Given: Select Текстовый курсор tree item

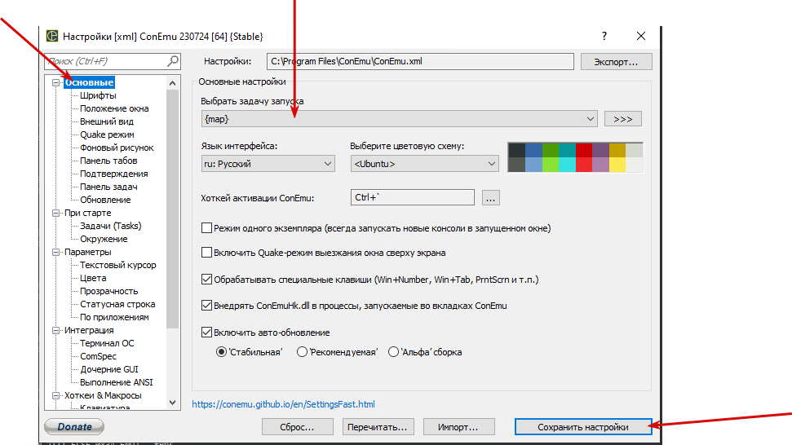Looking at the screenshot, I should [x=118, y=265].
